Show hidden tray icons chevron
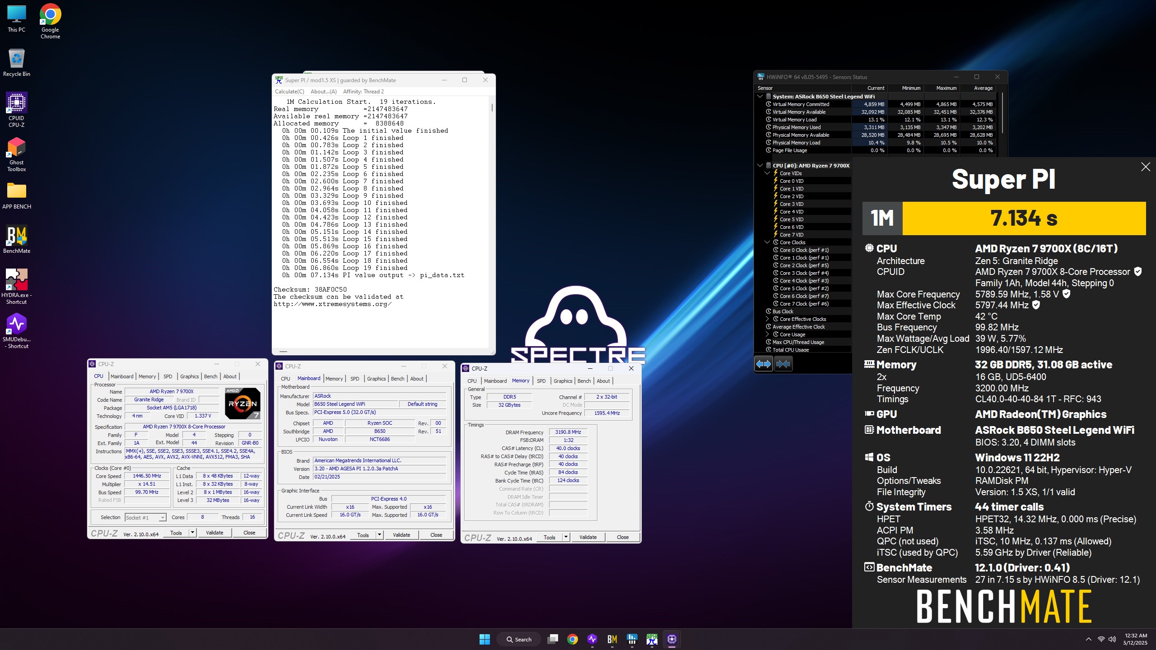 click(x=1089, y=639)
